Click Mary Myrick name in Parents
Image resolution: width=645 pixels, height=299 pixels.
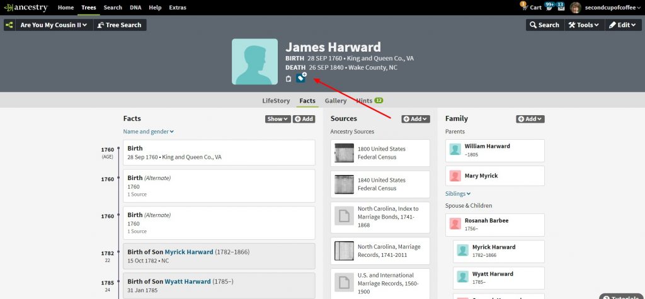point(481,176)
